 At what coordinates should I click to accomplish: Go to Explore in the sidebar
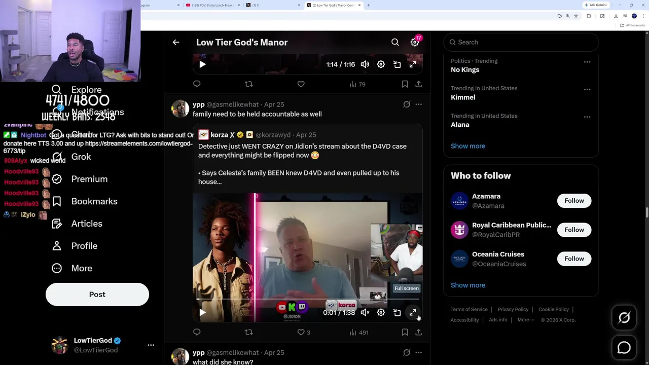pyautogui.click(x=77, y=90)
